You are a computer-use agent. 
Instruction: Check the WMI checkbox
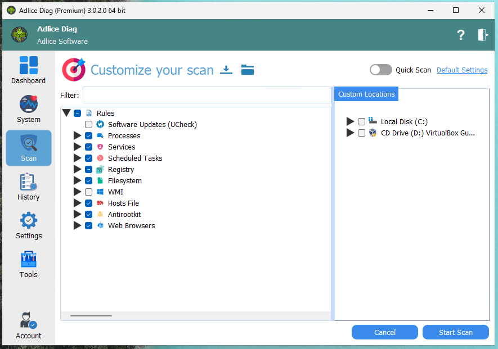[x=88, y=192]
